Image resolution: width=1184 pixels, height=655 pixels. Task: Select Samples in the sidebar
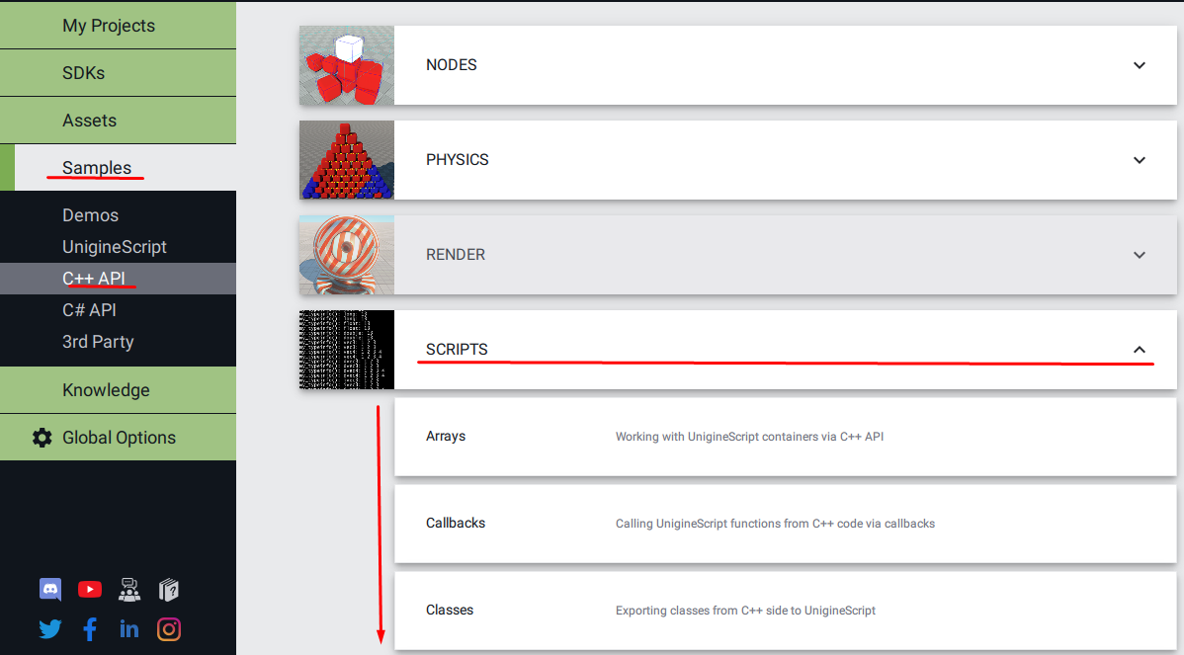pos(96,167)
